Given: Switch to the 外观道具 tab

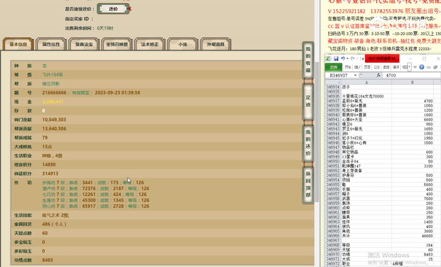Looking at the screenshot, I should point(216,44).
